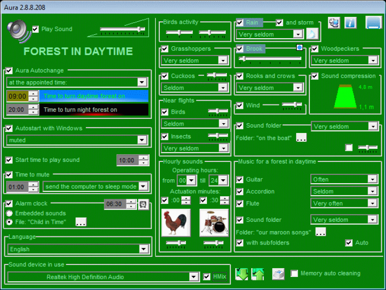Click the blue info icon
This screenshot has height=290, width=386.
coord(350,23)
